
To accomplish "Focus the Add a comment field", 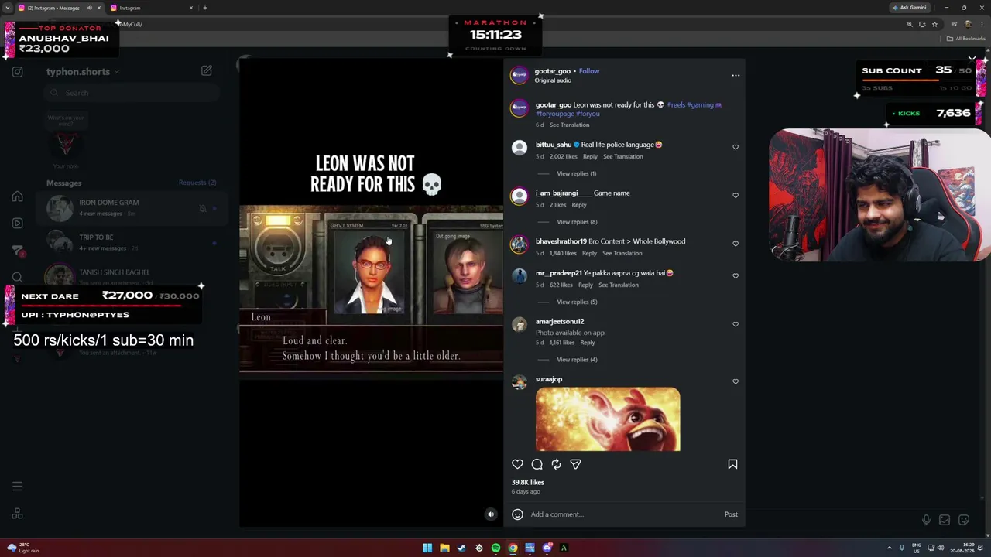I will coord(623,514).
